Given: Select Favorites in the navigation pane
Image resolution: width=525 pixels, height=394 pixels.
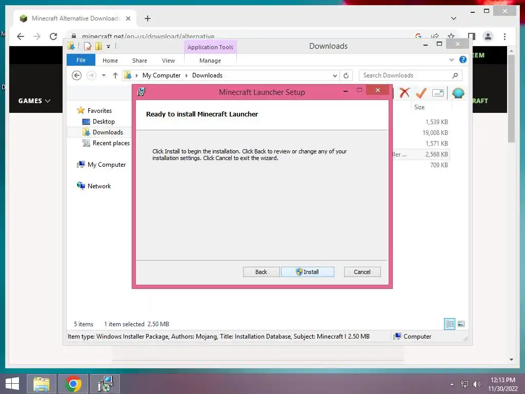Looking at the screenshot, I should 99,111.
